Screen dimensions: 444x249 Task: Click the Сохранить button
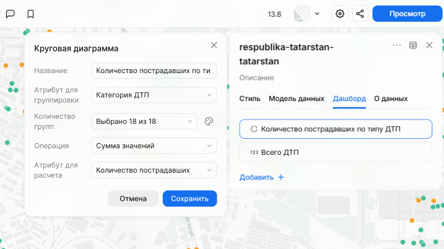point(189,198)
